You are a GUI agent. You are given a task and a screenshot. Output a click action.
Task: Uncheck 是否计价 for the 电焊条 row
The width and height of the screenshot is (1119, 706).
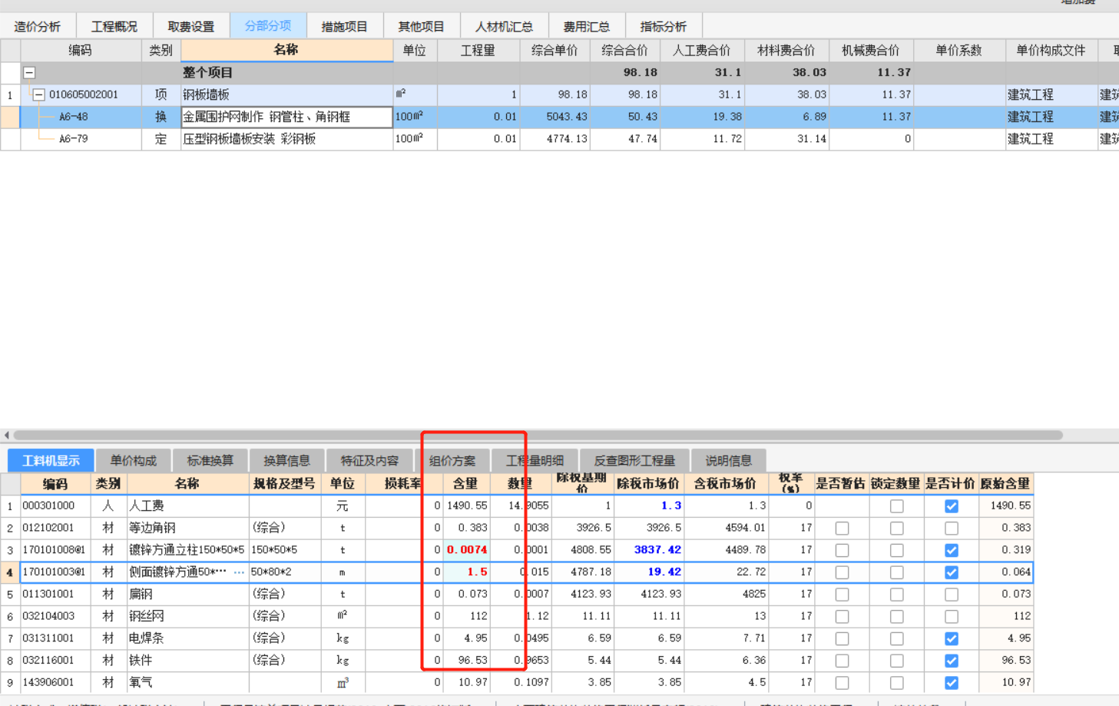[x=952, y=638]
